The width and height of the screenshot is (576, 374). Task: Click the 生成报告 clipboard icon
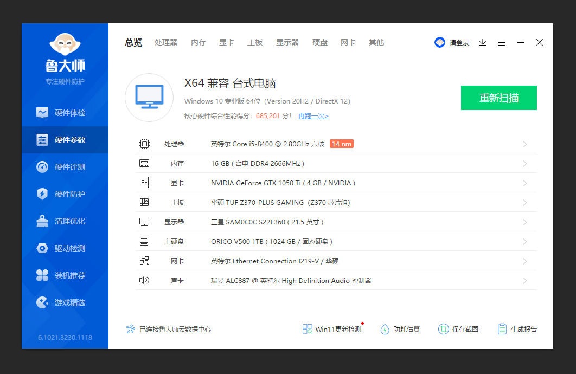[x=502, y=329]
